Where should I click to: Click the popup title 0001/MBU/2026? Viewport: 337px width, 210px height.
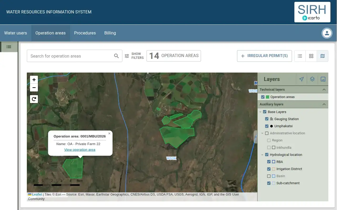80,136
